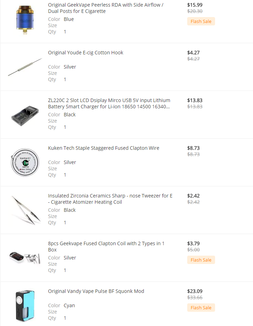The height and width of the screenshot is (326, 253).
Task: Click the Zirconia Ceramics Tweezer image
Action: (x=25, y=210)
